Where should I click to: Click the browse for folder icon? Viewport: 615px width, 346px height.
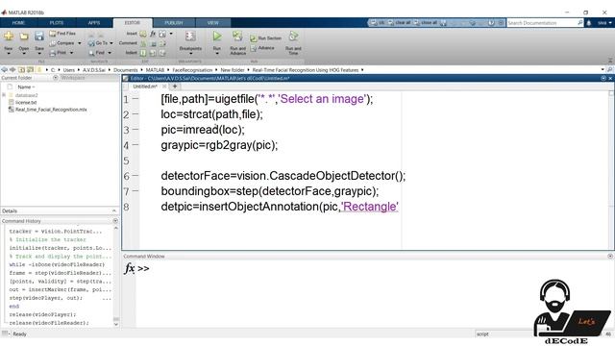30,70
